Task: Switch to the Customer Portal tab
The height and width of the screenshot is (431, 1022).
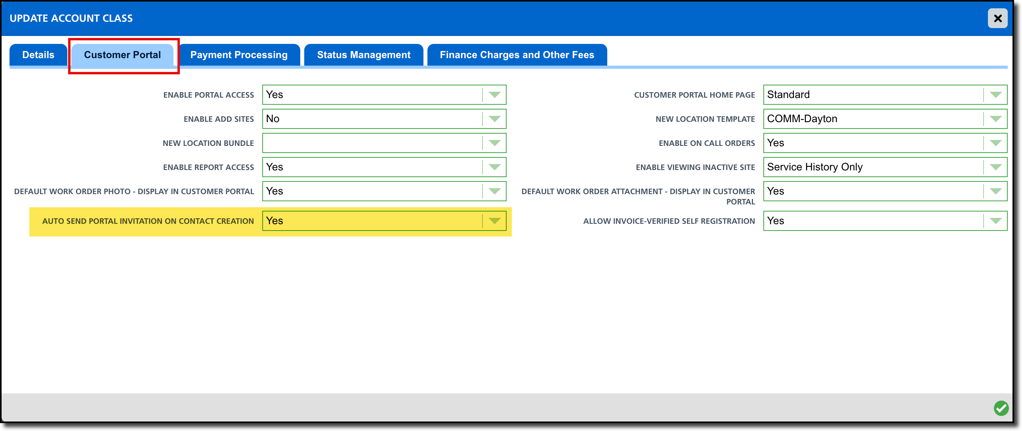Action: click(x=122, y=55)
